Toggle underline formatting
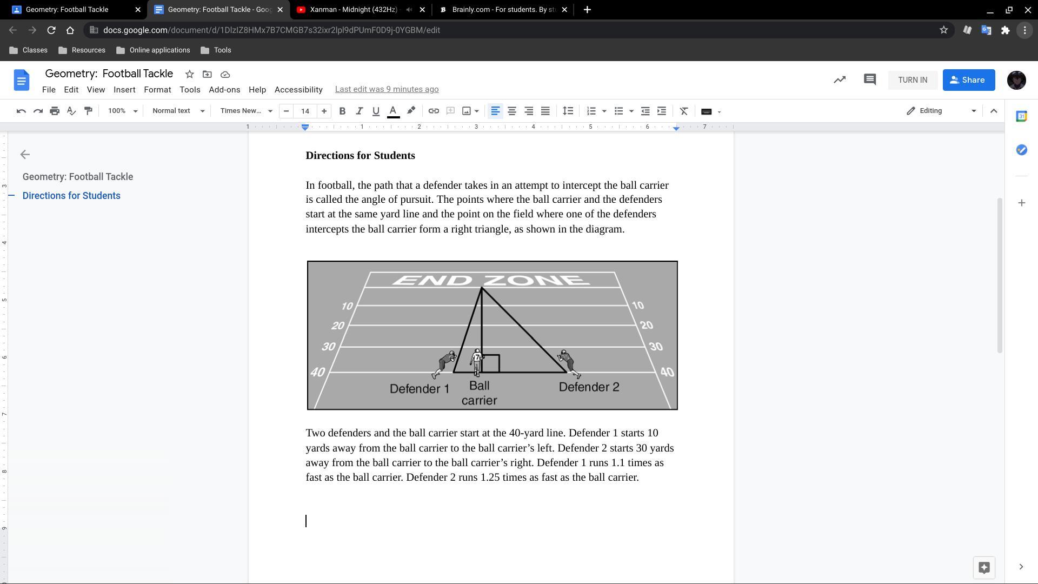The image size is (1038, 584). click(x=376, y=111)
